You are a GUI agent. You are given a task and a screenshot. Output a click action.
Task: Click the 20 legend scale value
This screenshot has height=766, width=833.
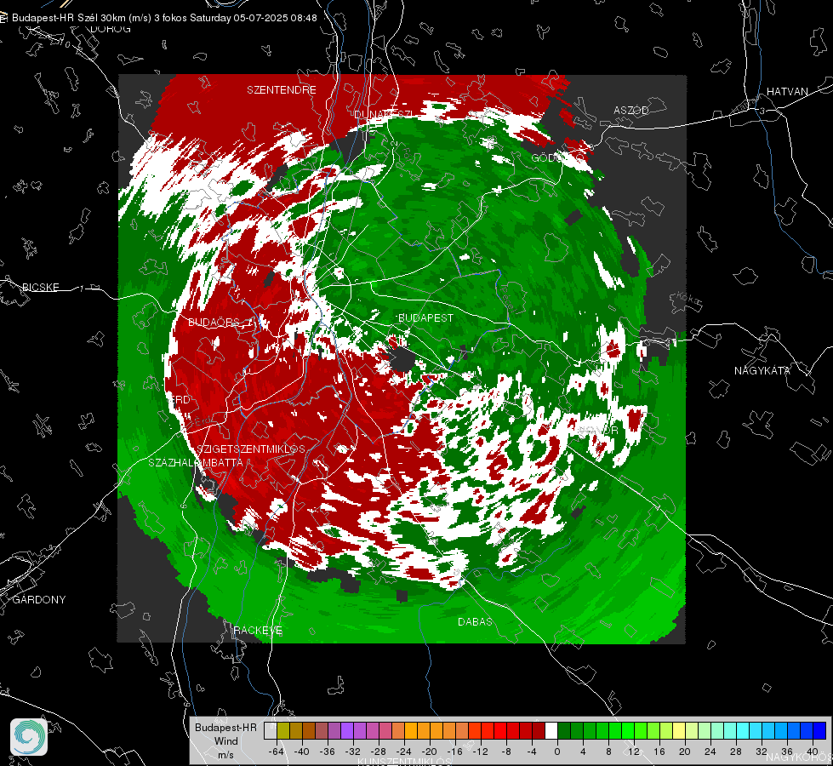coord(684,752)
